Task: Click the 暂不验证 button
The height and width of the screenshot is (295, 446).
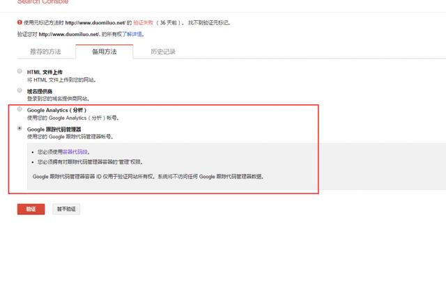Action: click(x=66, y=209)
